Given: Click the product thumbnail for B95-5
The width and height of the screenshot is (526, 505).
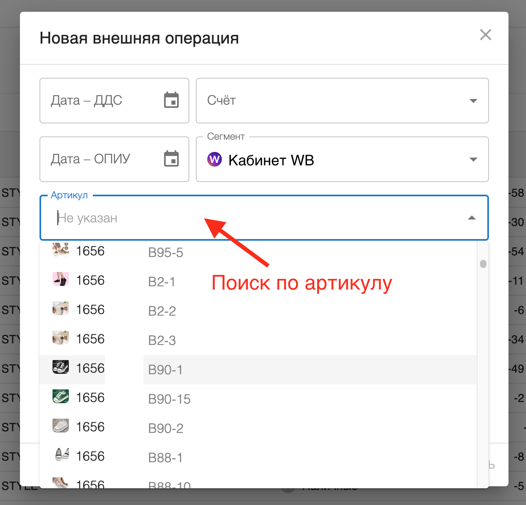Looking at the screenshot, I should [x=61, y=249].
